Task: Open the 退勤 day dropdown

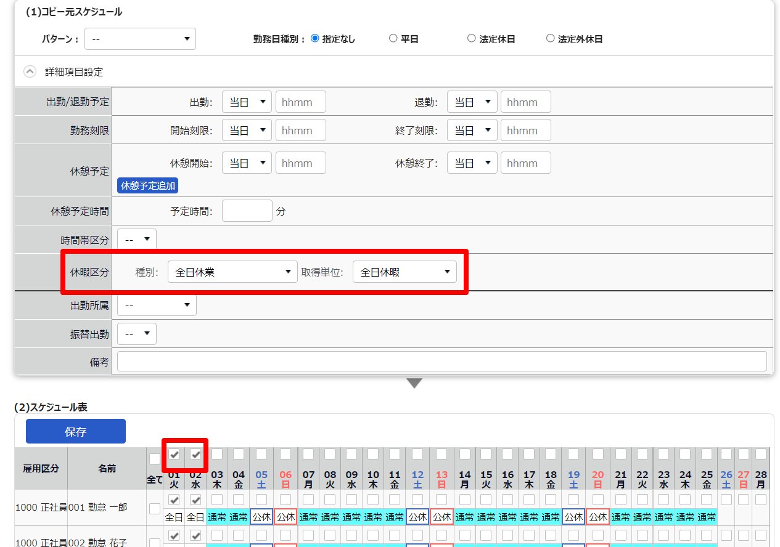Action: [x=472, y=102]
